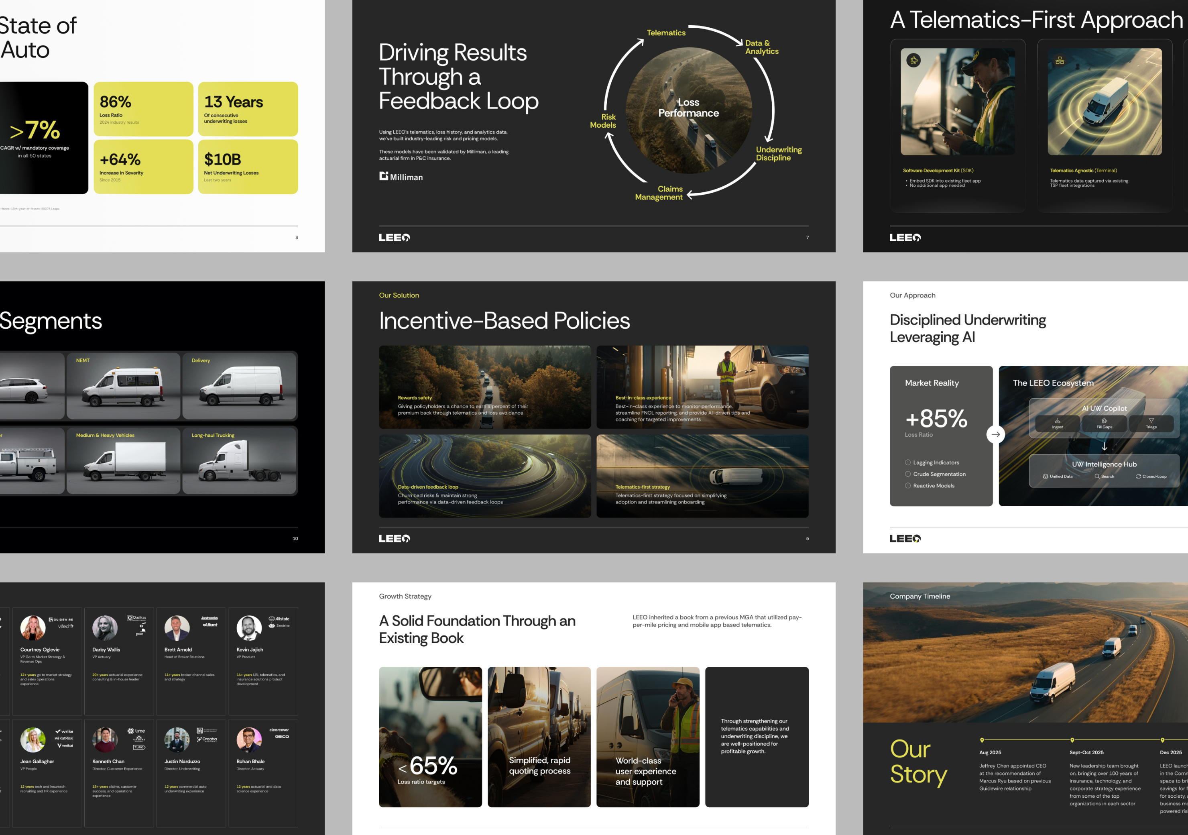Click the Aug 2025 timeline marker
The image size is (1188, 835).
pyautogui.click(x=982, y=740)
